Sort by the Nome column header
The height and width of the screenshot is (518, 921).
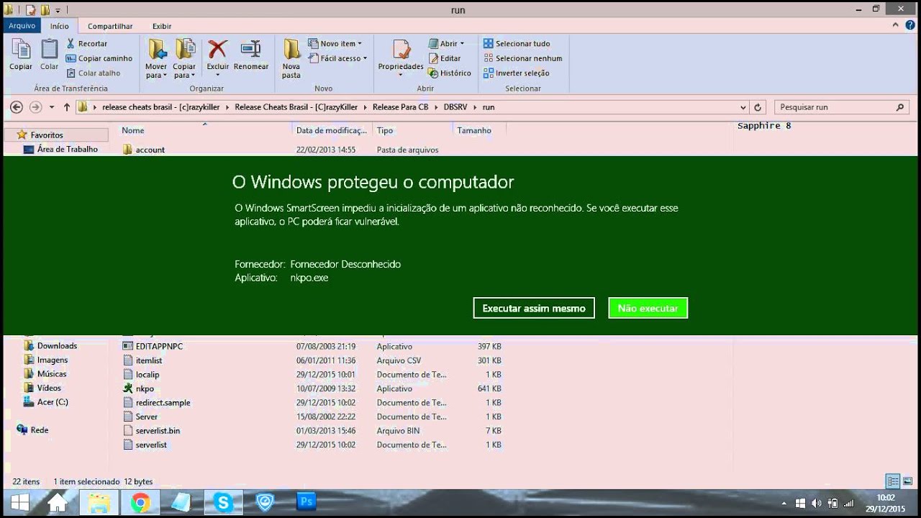[x=133, y=130]
